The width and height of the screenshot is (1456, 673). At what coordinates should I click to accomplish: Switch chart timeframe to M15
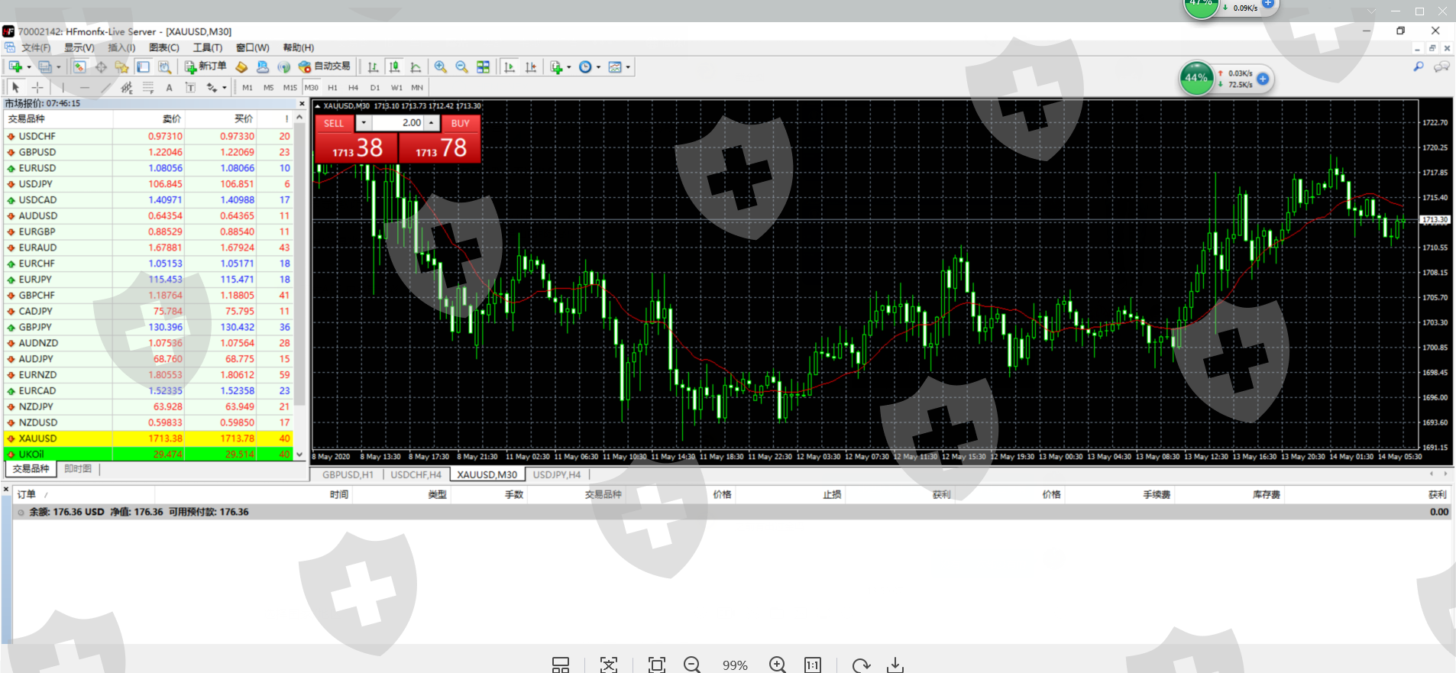(x=290, y=88)
